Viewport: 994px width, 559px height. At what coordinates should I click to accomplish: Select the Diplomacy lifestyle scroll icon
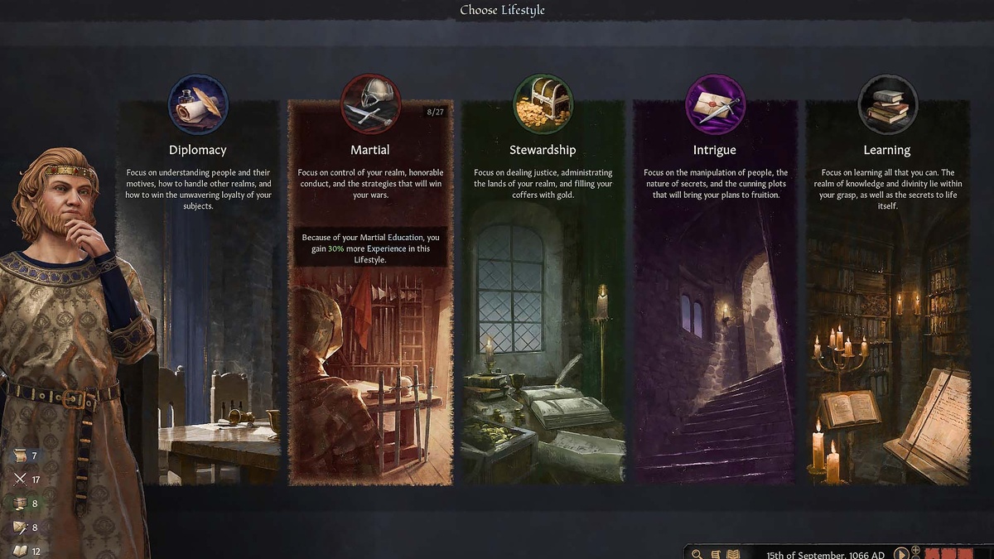tap(198, 104)
